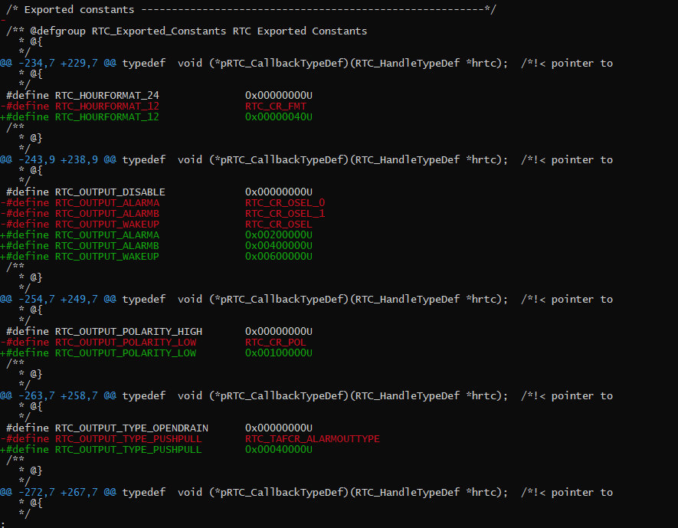Screen dimensions: 678x528
Task: Click the added value 0x00000040U
Action: [x=279, y=116]
